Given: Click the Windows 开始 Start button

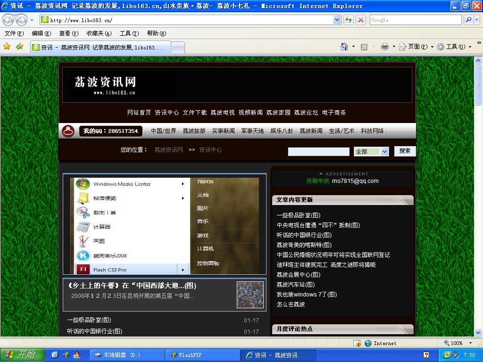Looking at the screenshot, I should click(22, 355).
